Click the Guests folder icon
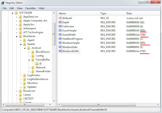This screenshot has width=162, height=113. pyautogui.click(x=25, y=44)
